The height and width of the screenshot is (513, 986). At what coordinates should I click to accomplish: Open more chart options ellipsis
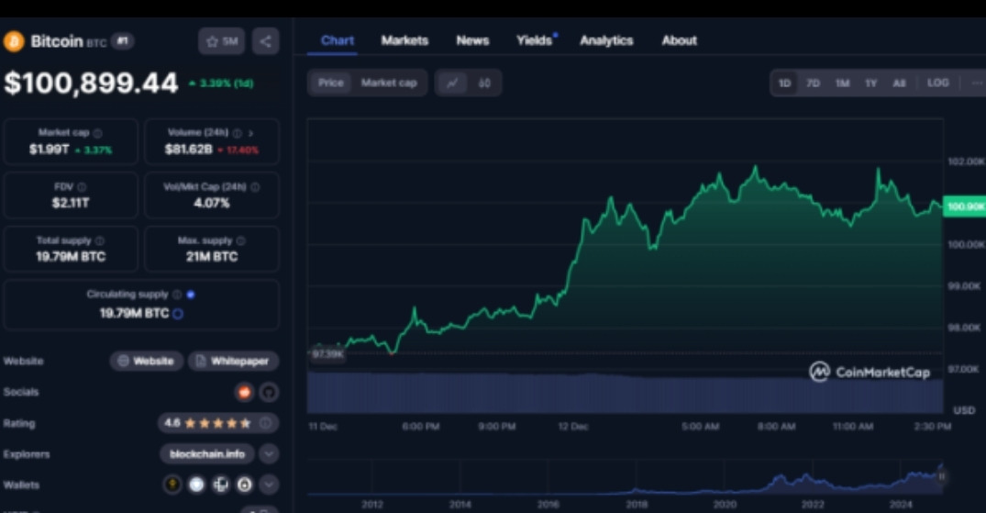point(977,83)
